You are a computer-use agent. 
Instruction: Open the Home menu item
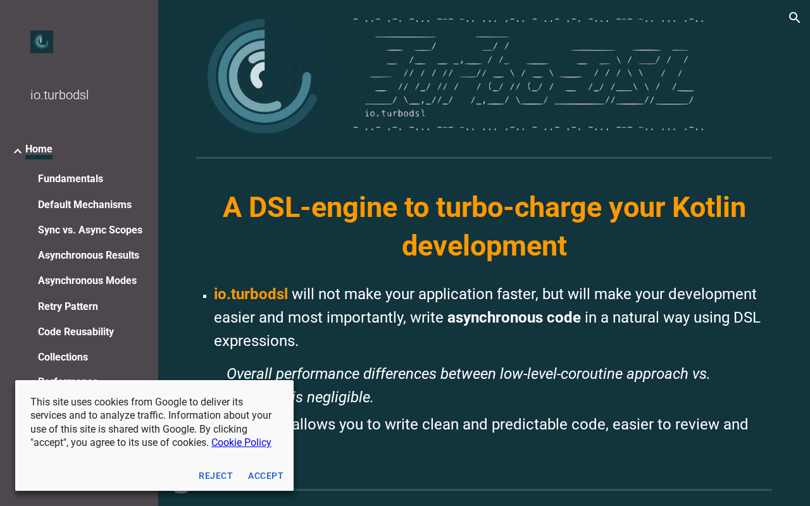39,149
